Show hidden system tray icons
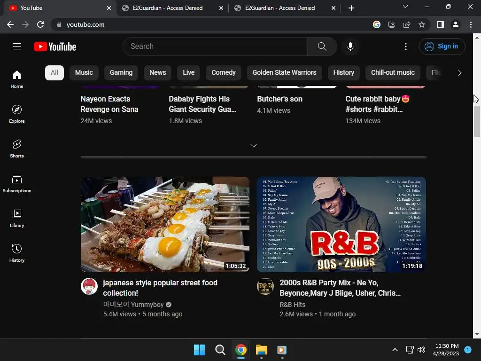The image size is (481, 361). tap(395, 350)
